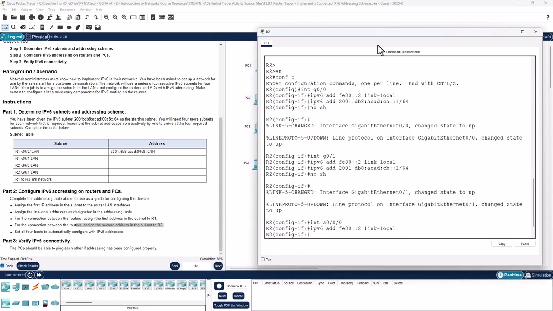This screenshot has height=311, width=553.
Task: Click the Next button in instructions
Action: tap(218, 266)
